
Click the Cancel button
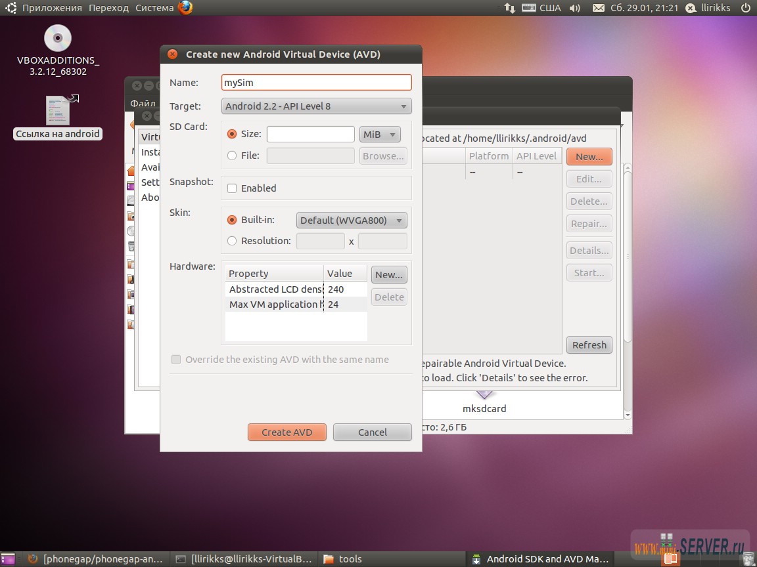pos(372,432)
